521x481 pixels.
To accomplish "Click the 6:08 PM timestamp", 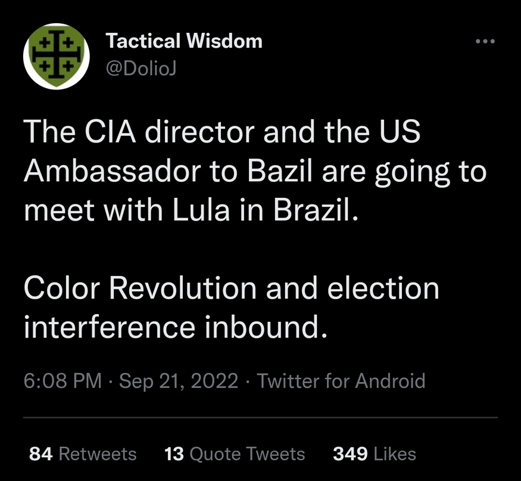I will point(63,380).
